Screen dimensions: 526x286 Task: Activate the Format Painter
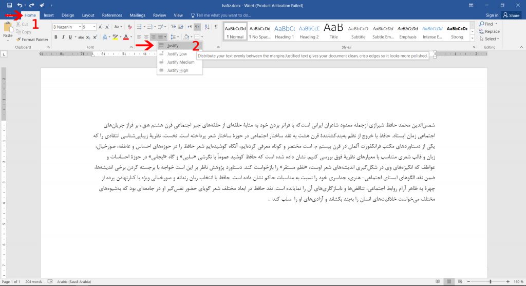coord(32,40)
